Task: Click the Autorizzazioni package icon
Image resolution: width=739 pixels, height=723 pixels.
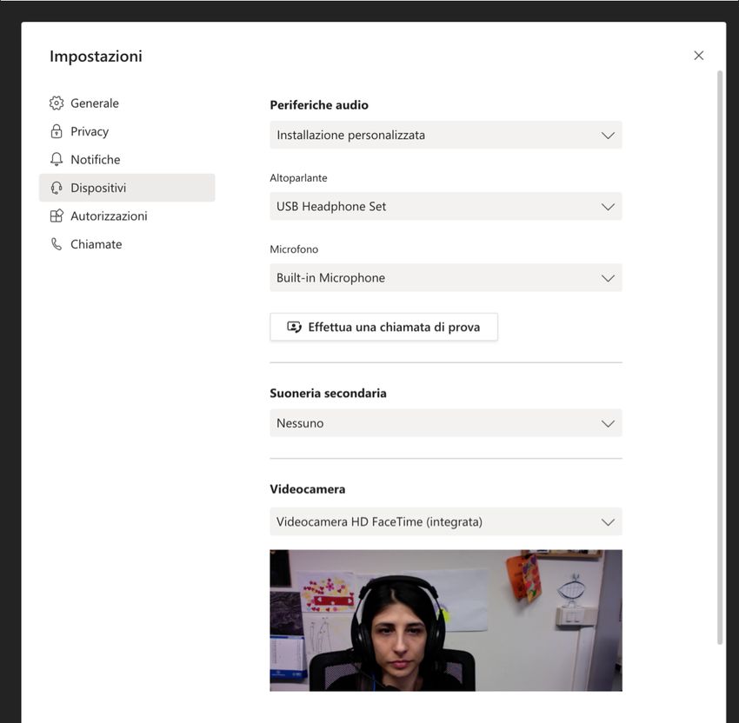Action: (57, 216)
